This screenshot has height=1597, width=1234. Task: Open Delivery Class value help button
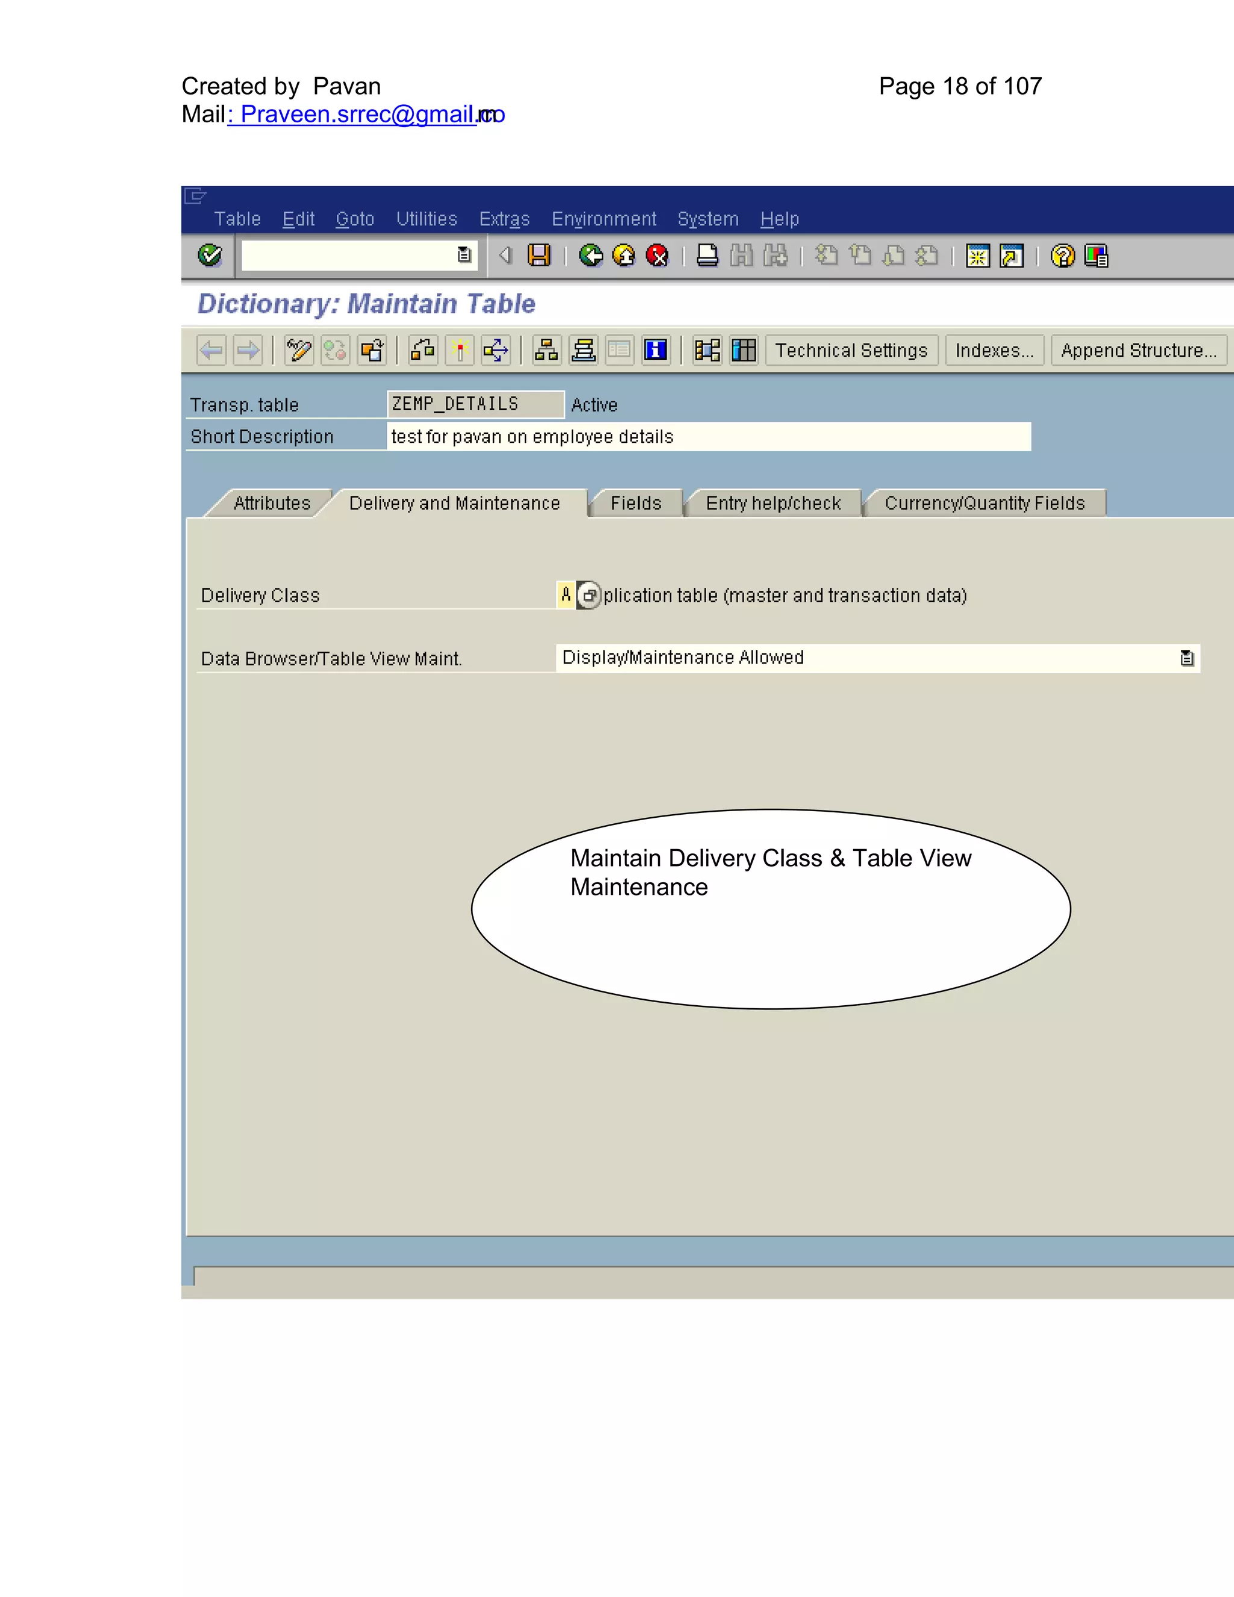pos(589,595)
